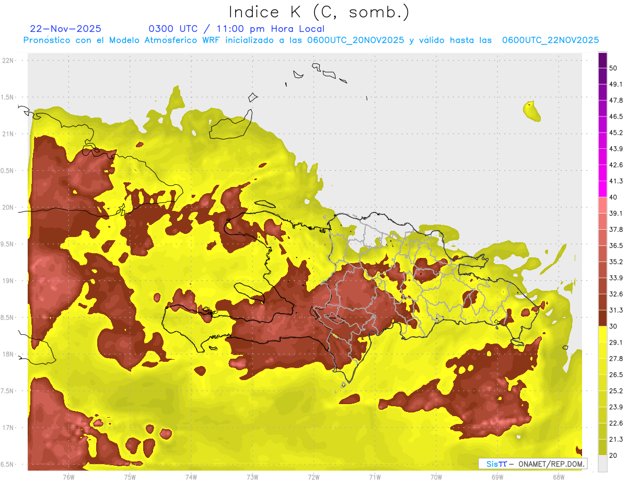627x484 pixels.
Task: Click the "70W" longitude axis label
Action: 436,477
